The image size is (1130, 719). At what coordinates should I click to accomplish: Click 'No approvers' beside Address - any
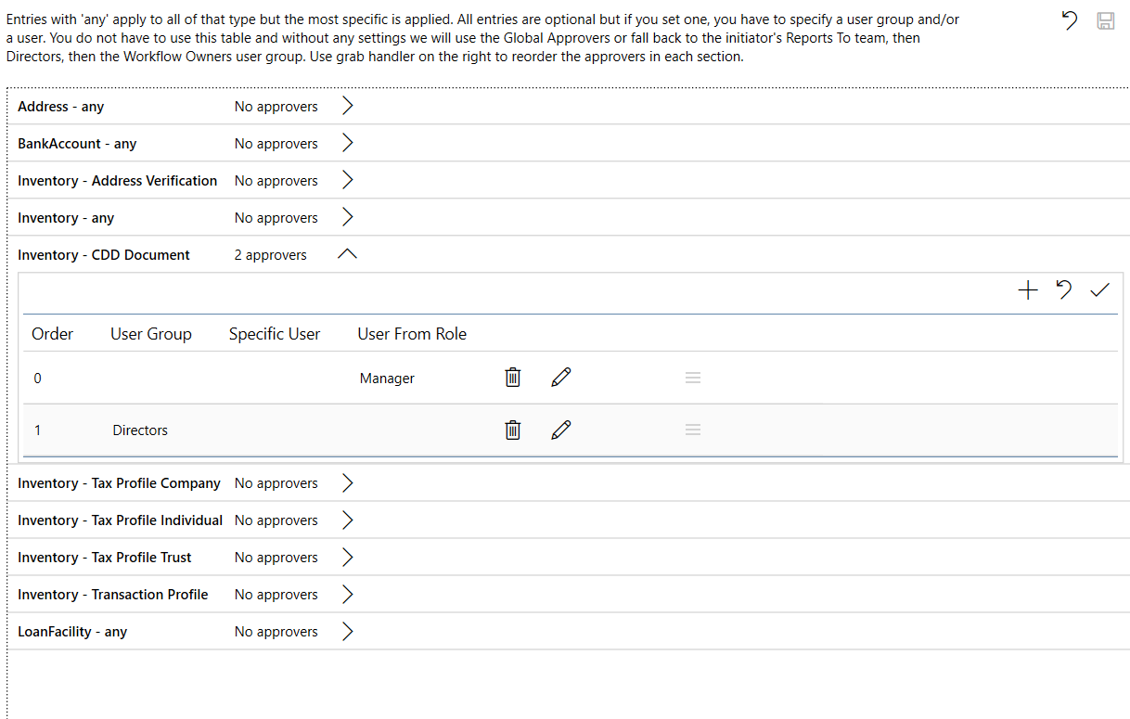[276, 107]
